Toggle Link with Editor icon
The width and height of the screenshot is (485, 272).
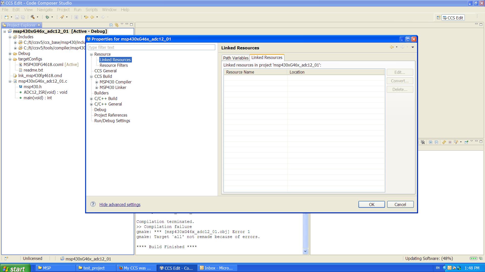[x=116, y=25]
